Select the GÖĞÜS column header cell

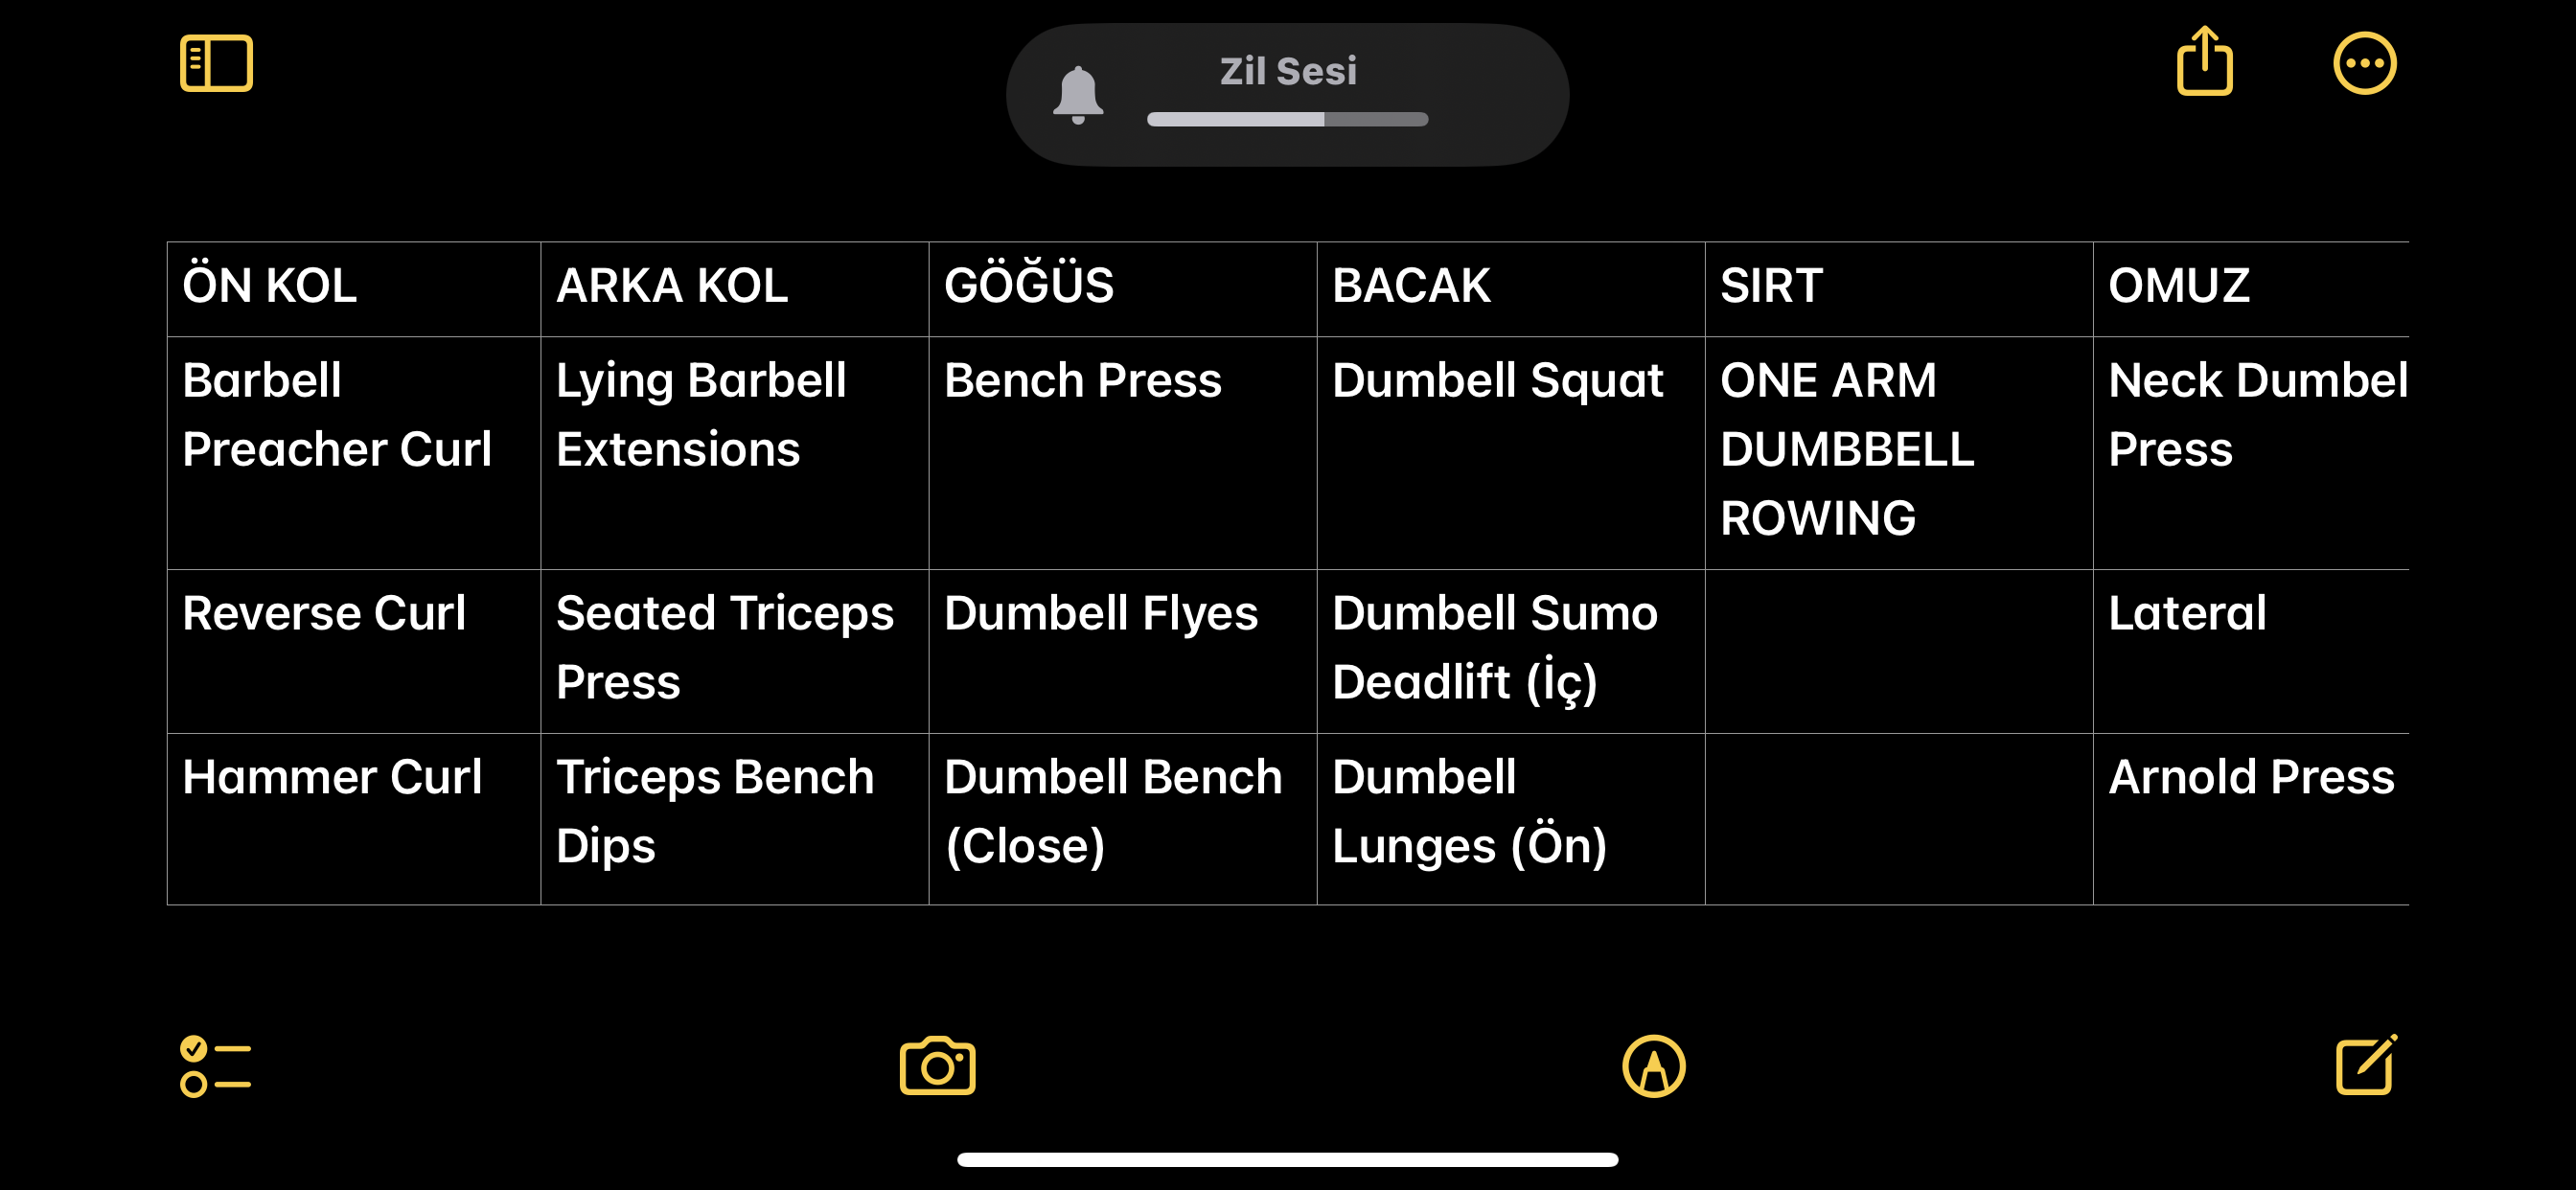(1122, 288)
